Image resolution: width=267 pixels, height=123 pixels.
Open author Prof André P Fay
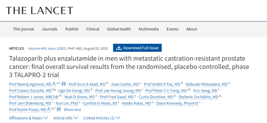coord(162,84)
